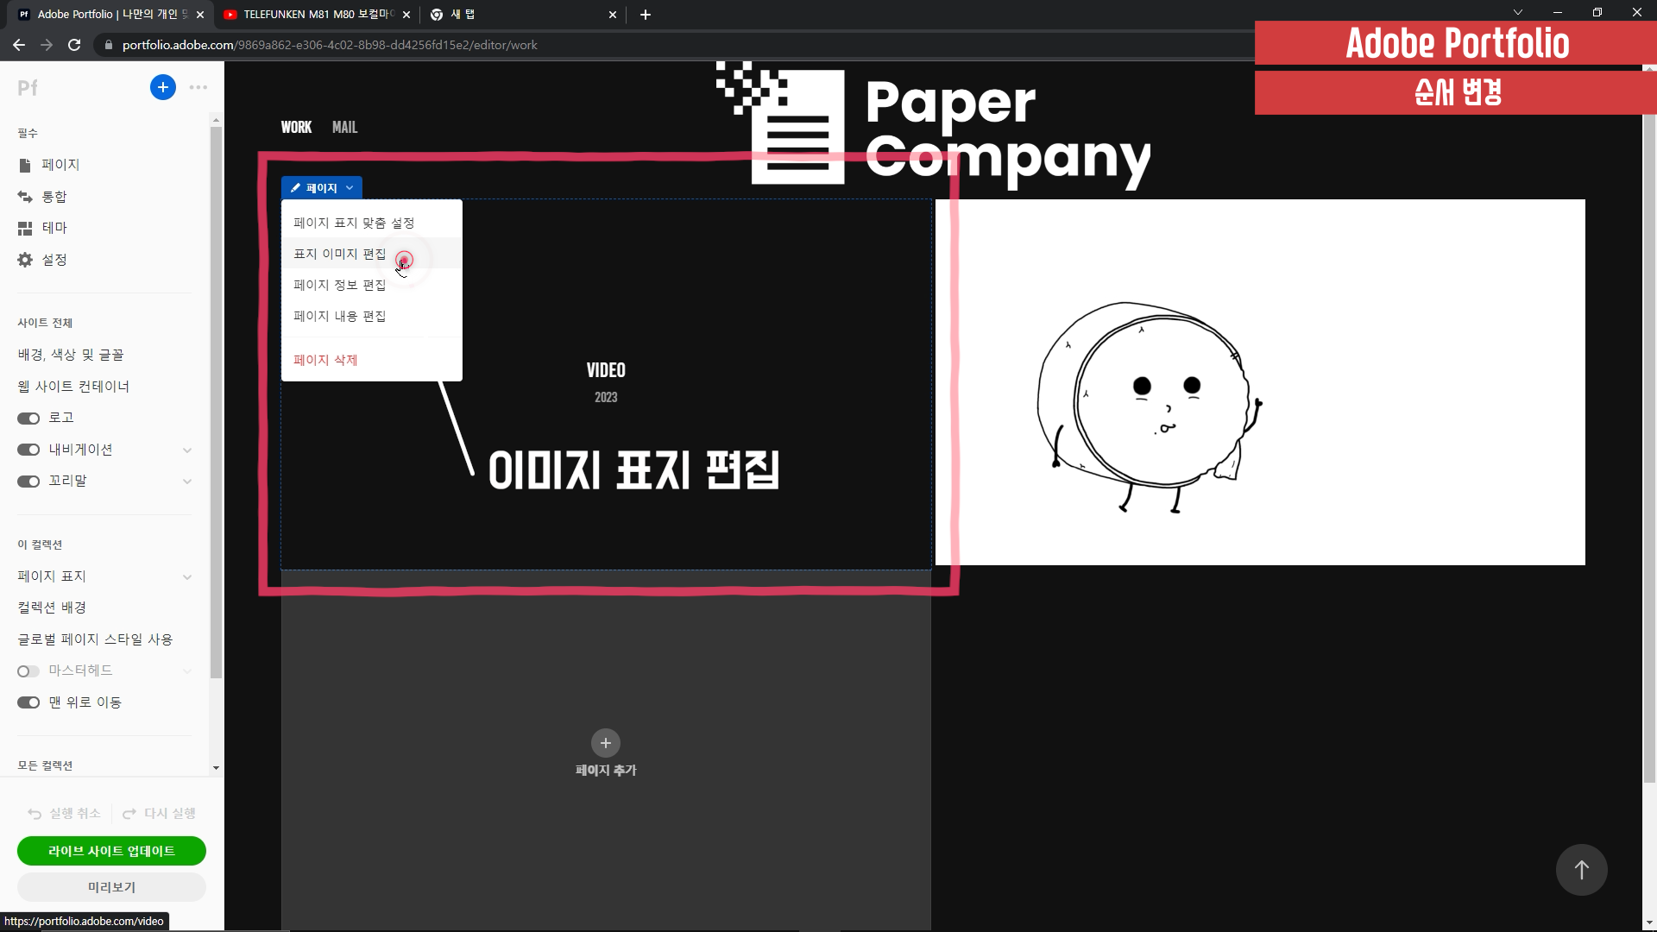Click 라이브 사이트 업데이트 green button
The height and width of the screenshot is (932, 1657).
tap(111, 851)
